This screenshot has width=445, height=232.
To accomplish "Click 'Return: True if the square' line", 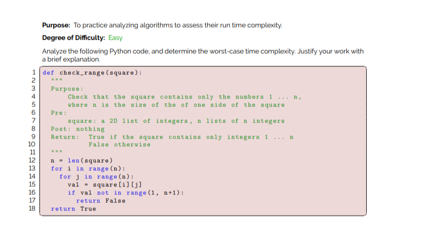I will click(172, 137).
